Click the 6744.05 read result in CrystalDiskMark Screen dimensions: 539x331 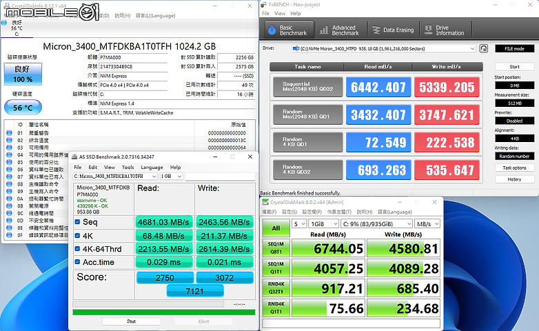[328, 248]
